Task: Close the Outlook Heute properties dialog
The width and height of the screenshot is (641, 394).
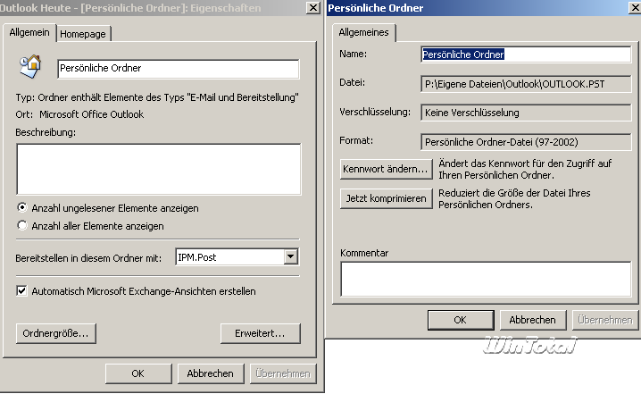Action: click(x=312, y=7)
